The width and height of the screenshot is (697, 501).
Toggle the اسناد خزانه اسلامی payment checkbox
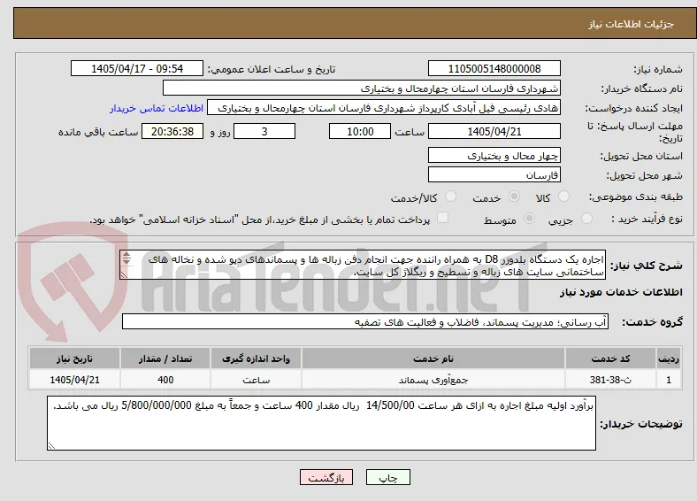tap(442, 218)
